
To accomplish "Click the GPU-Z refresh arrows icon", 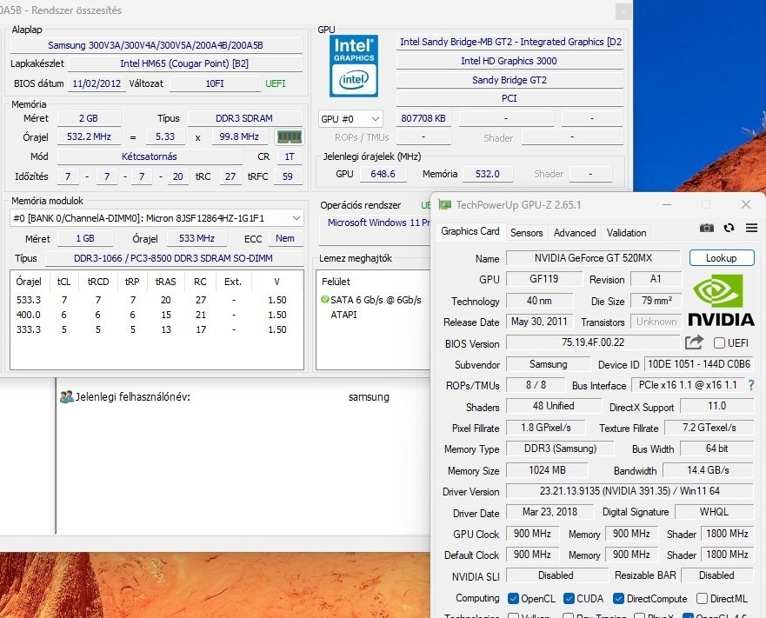I will [x=729, y=228].
